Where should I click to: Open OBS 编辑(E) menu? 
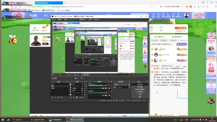click(60, 20)
